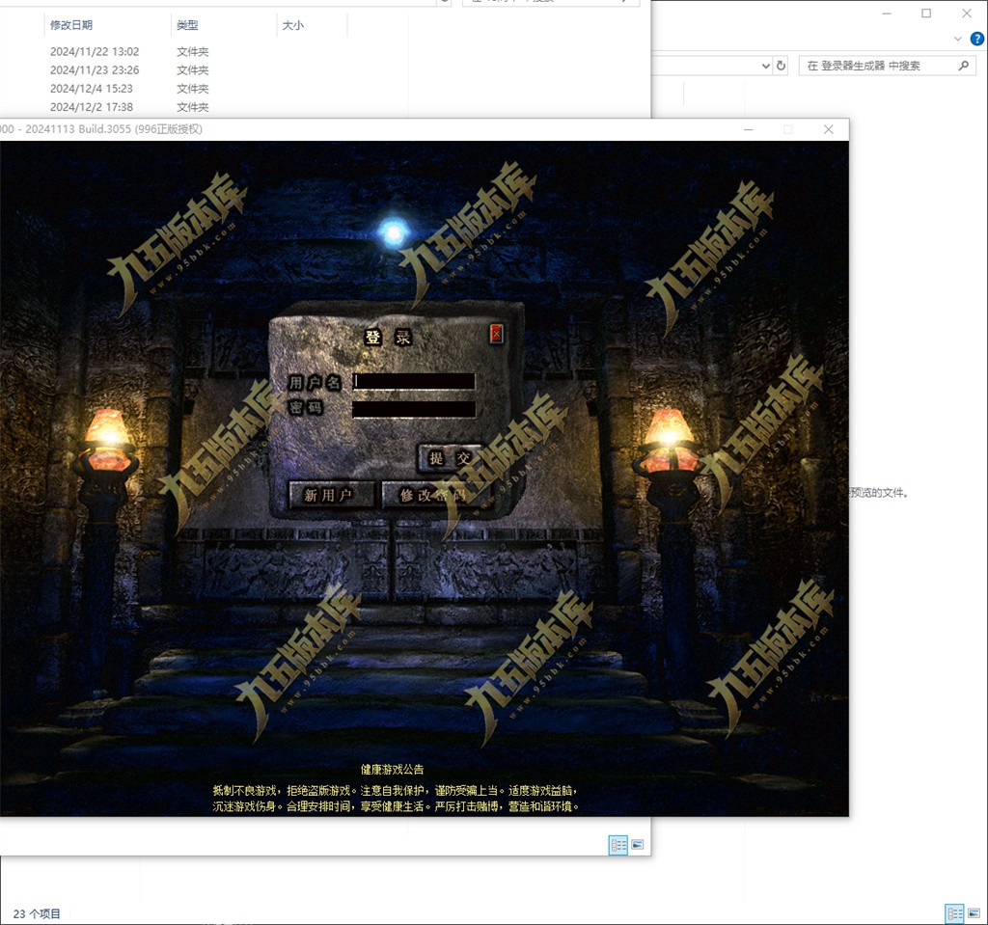This screenshot has width=988, height=925.
Task: Refresh the 登录器生成器 folder view
Action: click(781, 66)
